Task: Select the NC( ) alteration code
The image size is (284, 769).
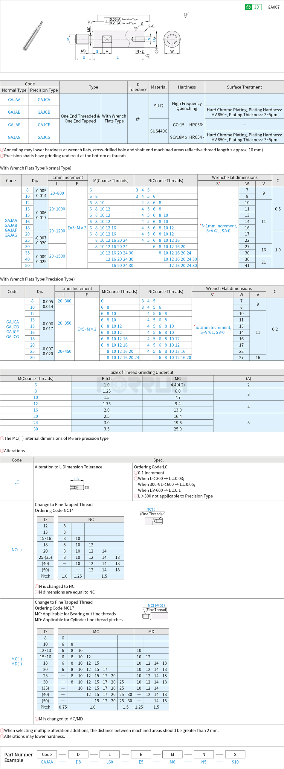Action: [17, 550]
